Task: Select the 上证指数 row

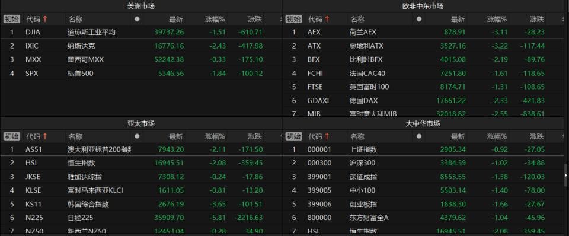Action: tap(423, 149)
